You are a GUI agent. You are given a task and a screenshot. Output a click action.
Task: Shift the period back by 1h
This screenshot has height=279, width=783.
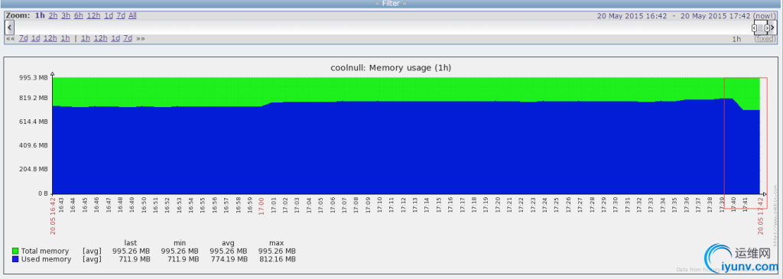coord(66,38)
